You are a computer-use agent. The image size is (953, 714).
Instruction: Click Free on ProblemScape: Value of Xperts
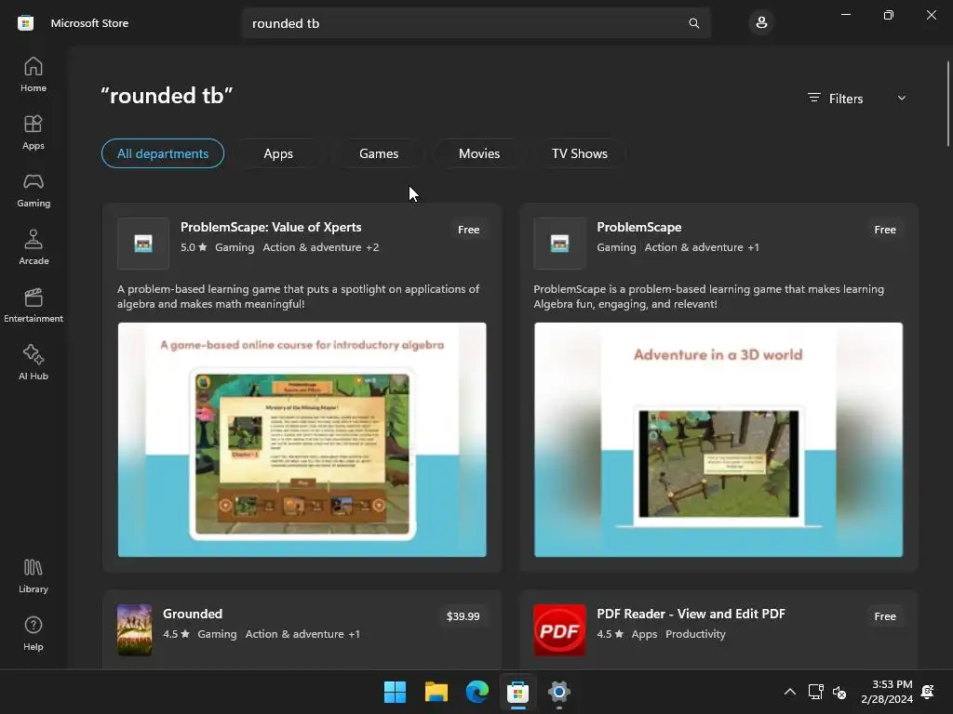pos(469,230)
